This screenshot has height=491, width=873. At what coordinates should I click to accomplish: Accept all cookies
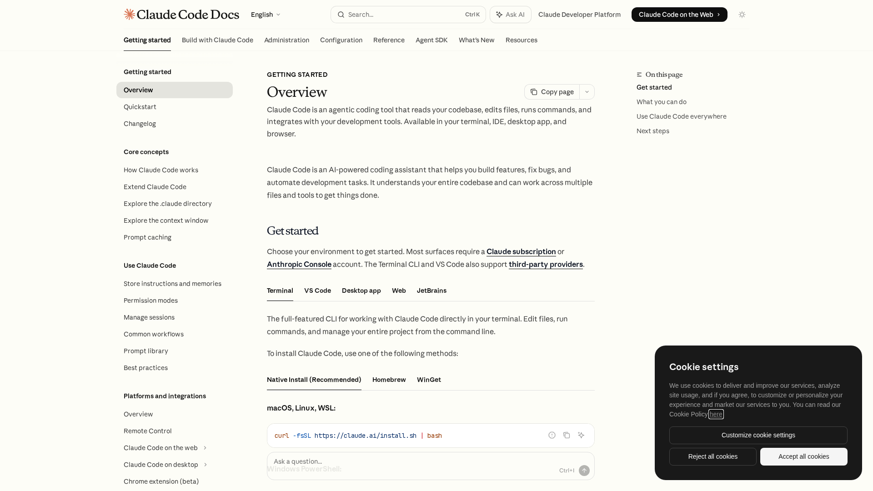pyautogui.click(x=803, y=456)
